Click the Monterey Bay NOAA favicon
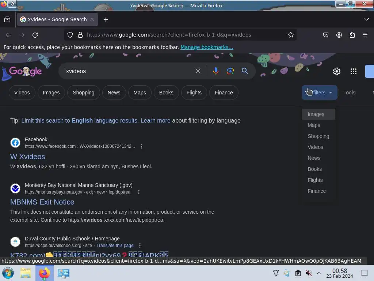Screen dimensions: 374x281 15,188
